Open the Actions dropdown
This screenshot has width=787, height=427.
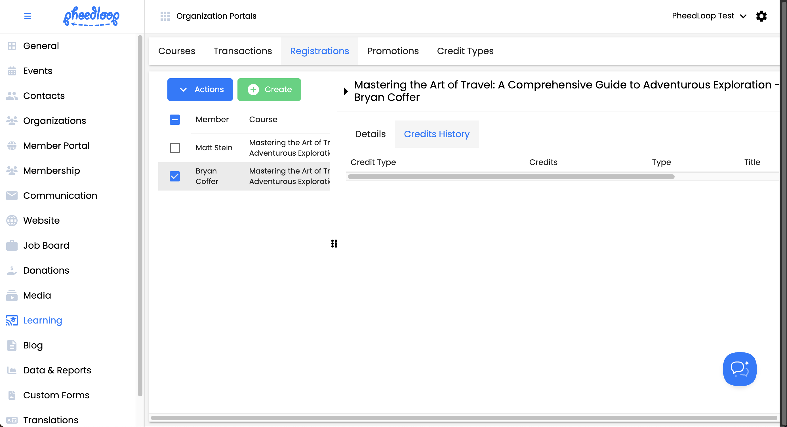200,89
